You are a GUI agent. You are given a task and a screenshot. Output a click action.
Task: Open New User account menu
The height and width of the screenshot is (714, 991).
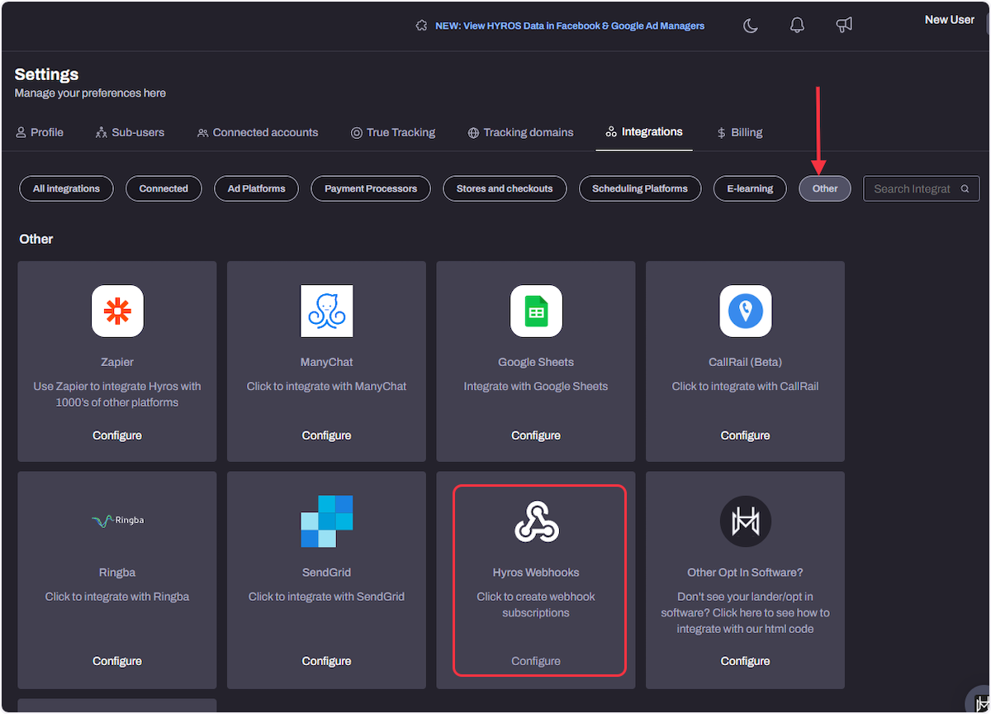(x=950, y=20)
